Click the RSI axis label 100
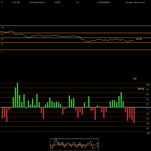This screenshot has width=151, height=151. 2,27
